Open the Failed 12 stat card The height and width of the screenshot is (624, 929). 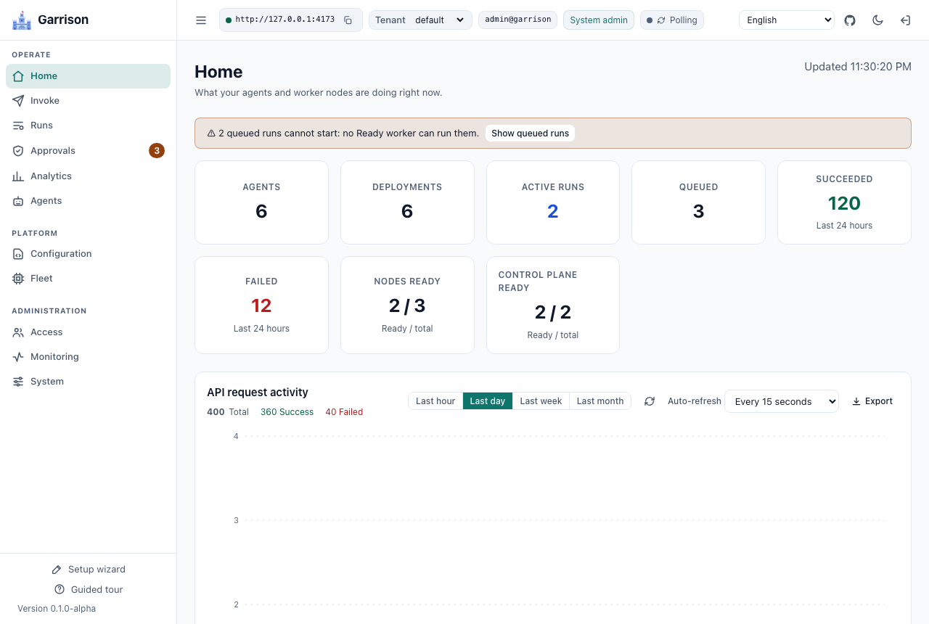point(261,305)
